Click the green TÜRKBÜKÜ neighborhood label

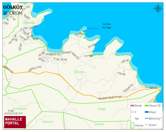28,23
